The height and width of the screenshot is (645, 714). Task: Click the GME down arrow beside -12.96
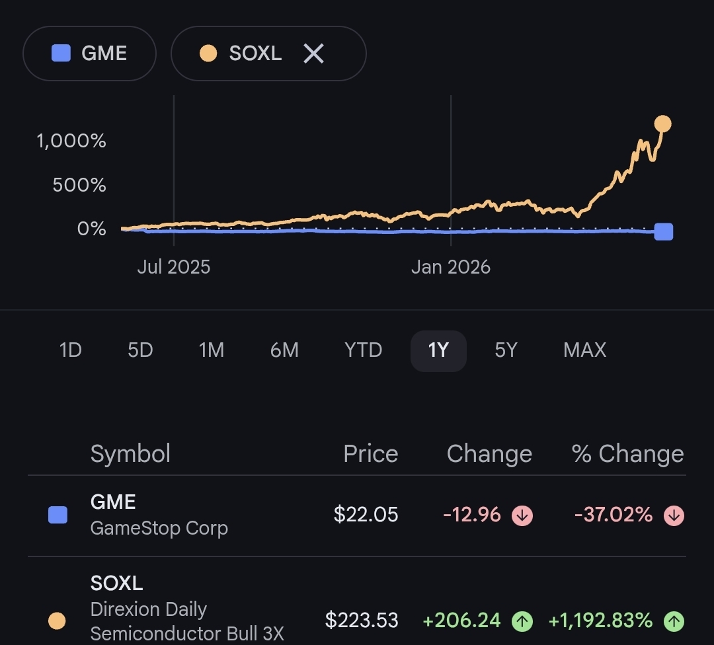pos(522,515)
